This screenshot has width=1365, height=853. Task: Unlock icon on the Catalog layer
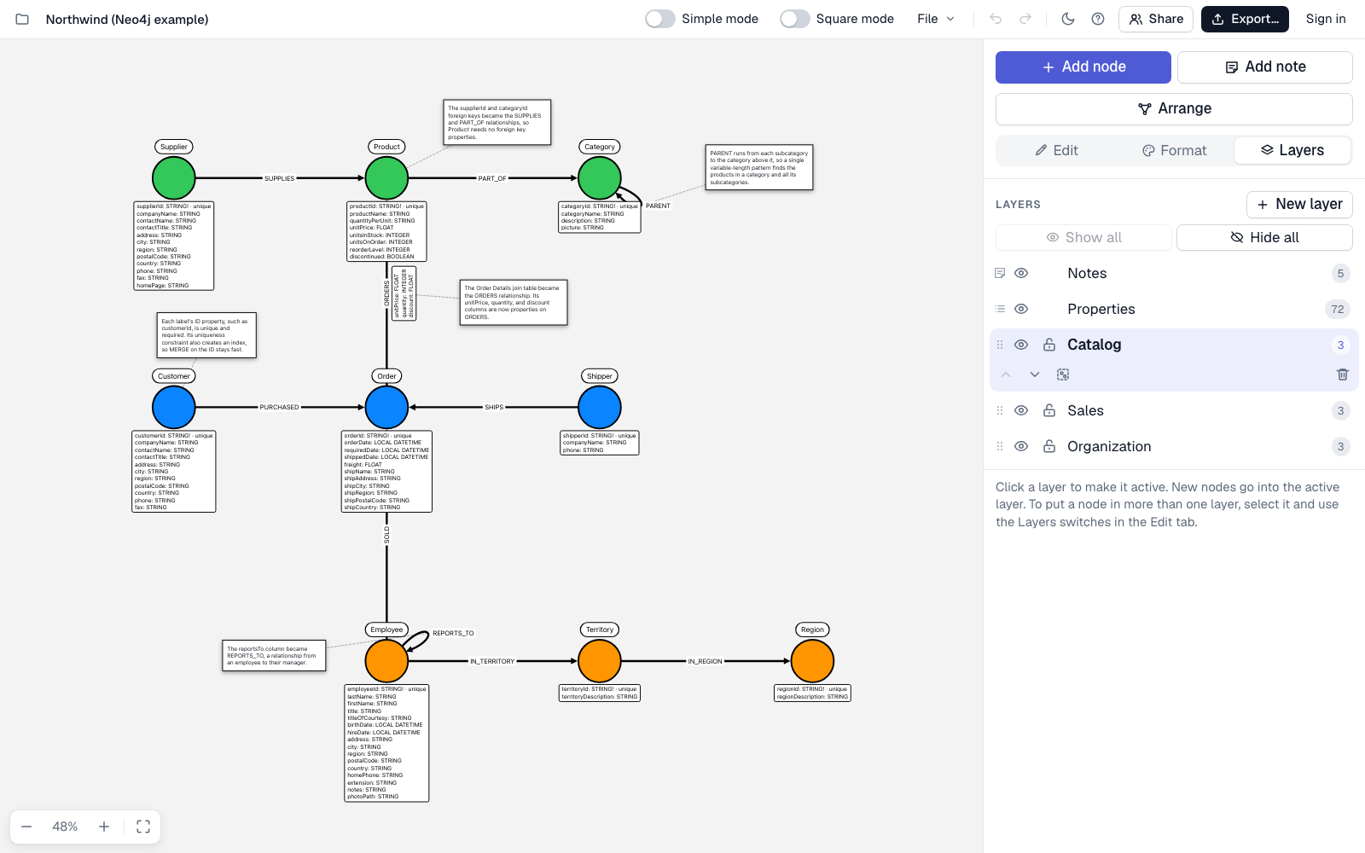point(1049,345)
